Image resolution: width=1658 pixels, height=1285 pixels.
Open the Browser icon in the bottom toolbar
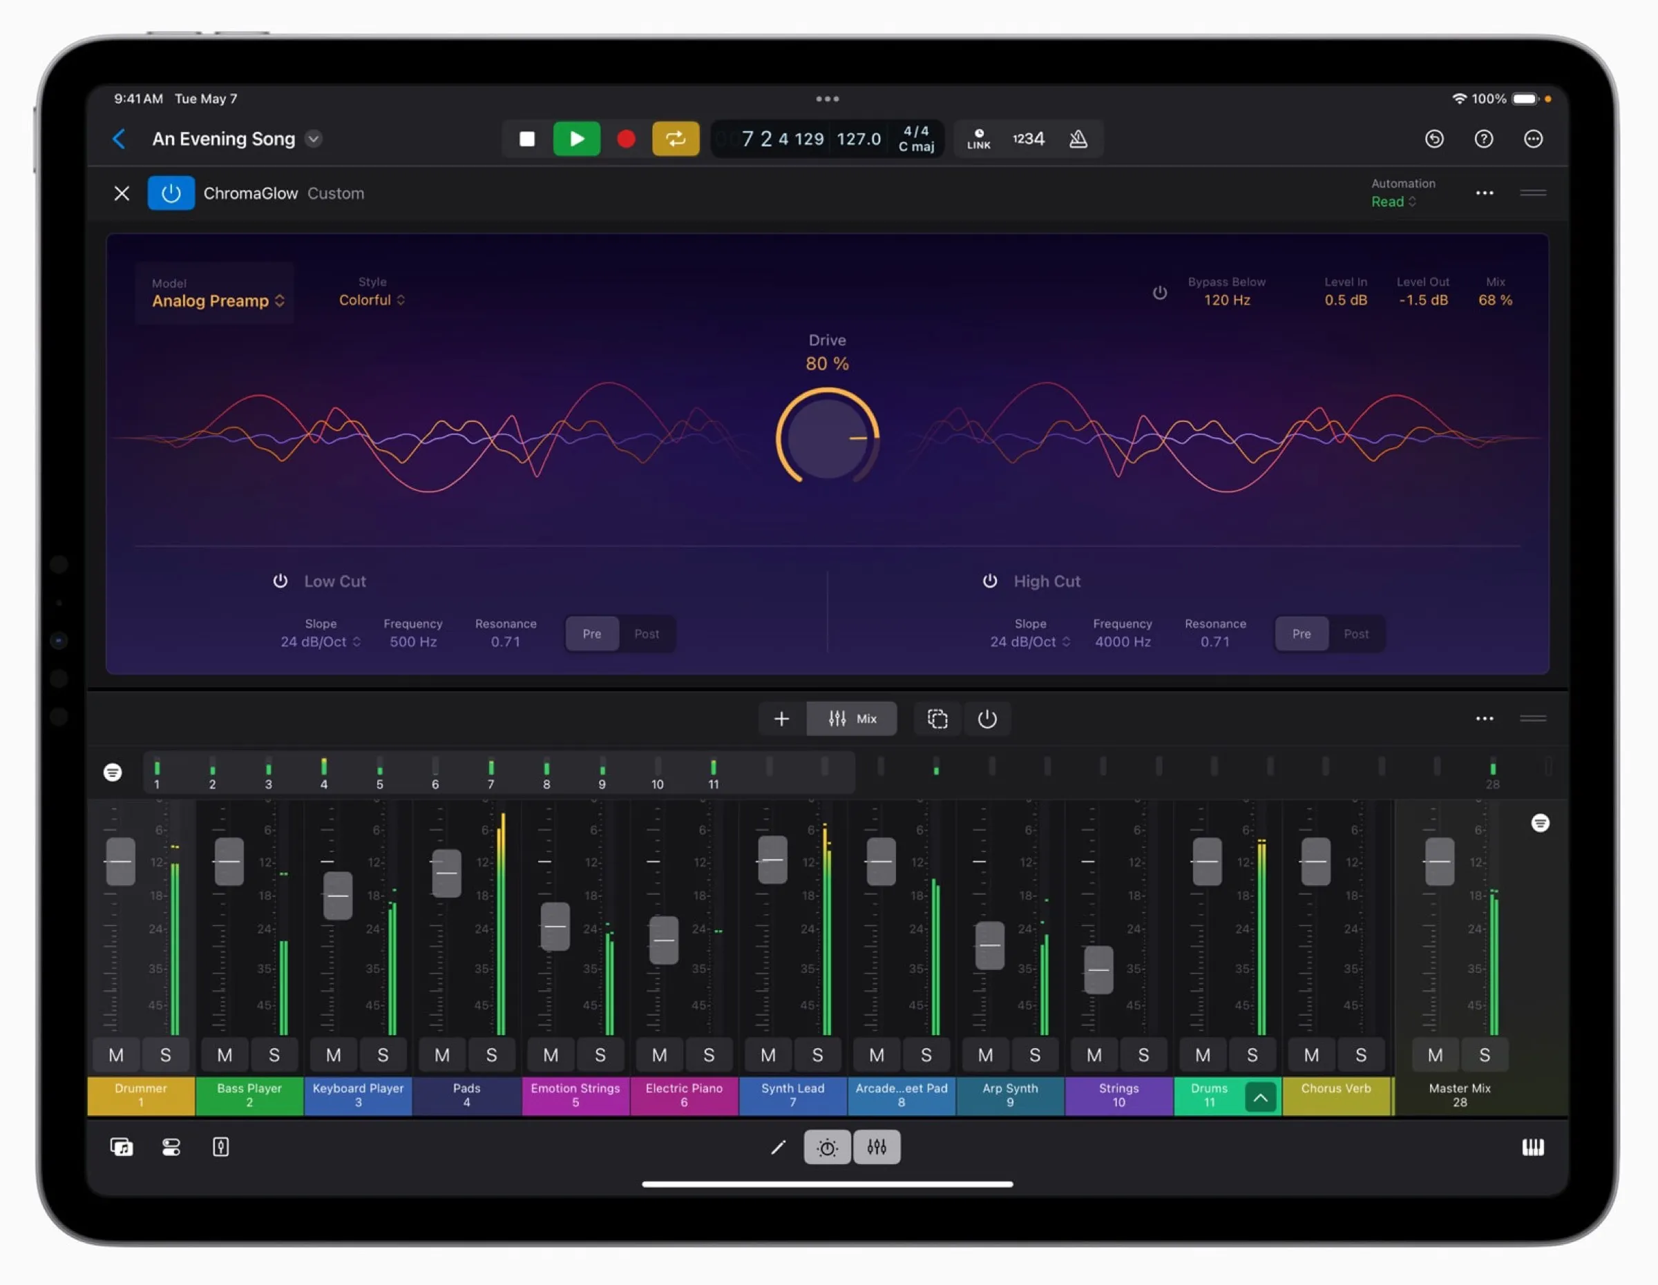tap(122, 1147)
